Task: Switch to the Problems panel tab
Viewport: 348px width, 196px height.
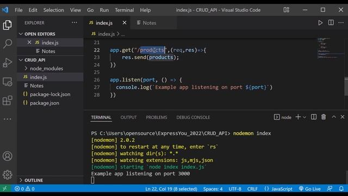Action: 157,118
